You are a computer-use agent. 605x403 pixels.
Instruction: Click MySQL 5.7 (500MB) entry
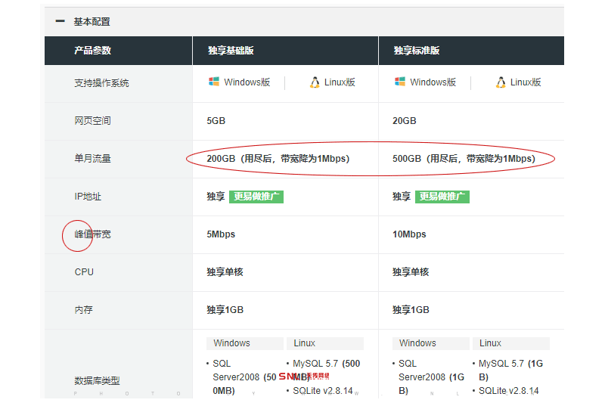coord(327,370)
